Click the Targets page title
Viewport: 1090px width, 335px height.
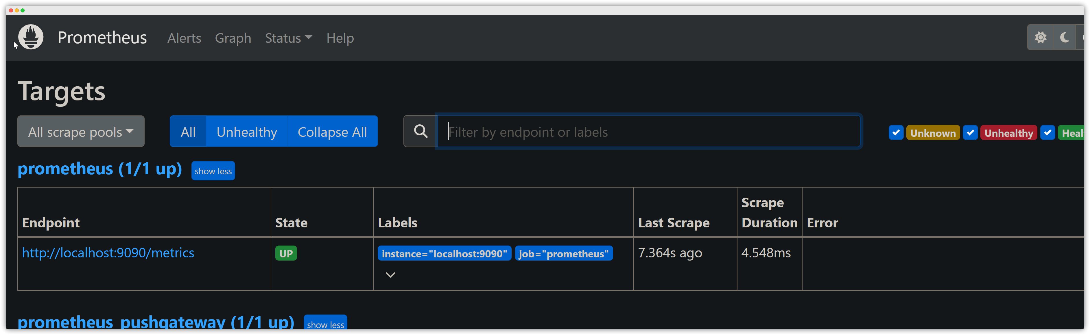(61, 91)
